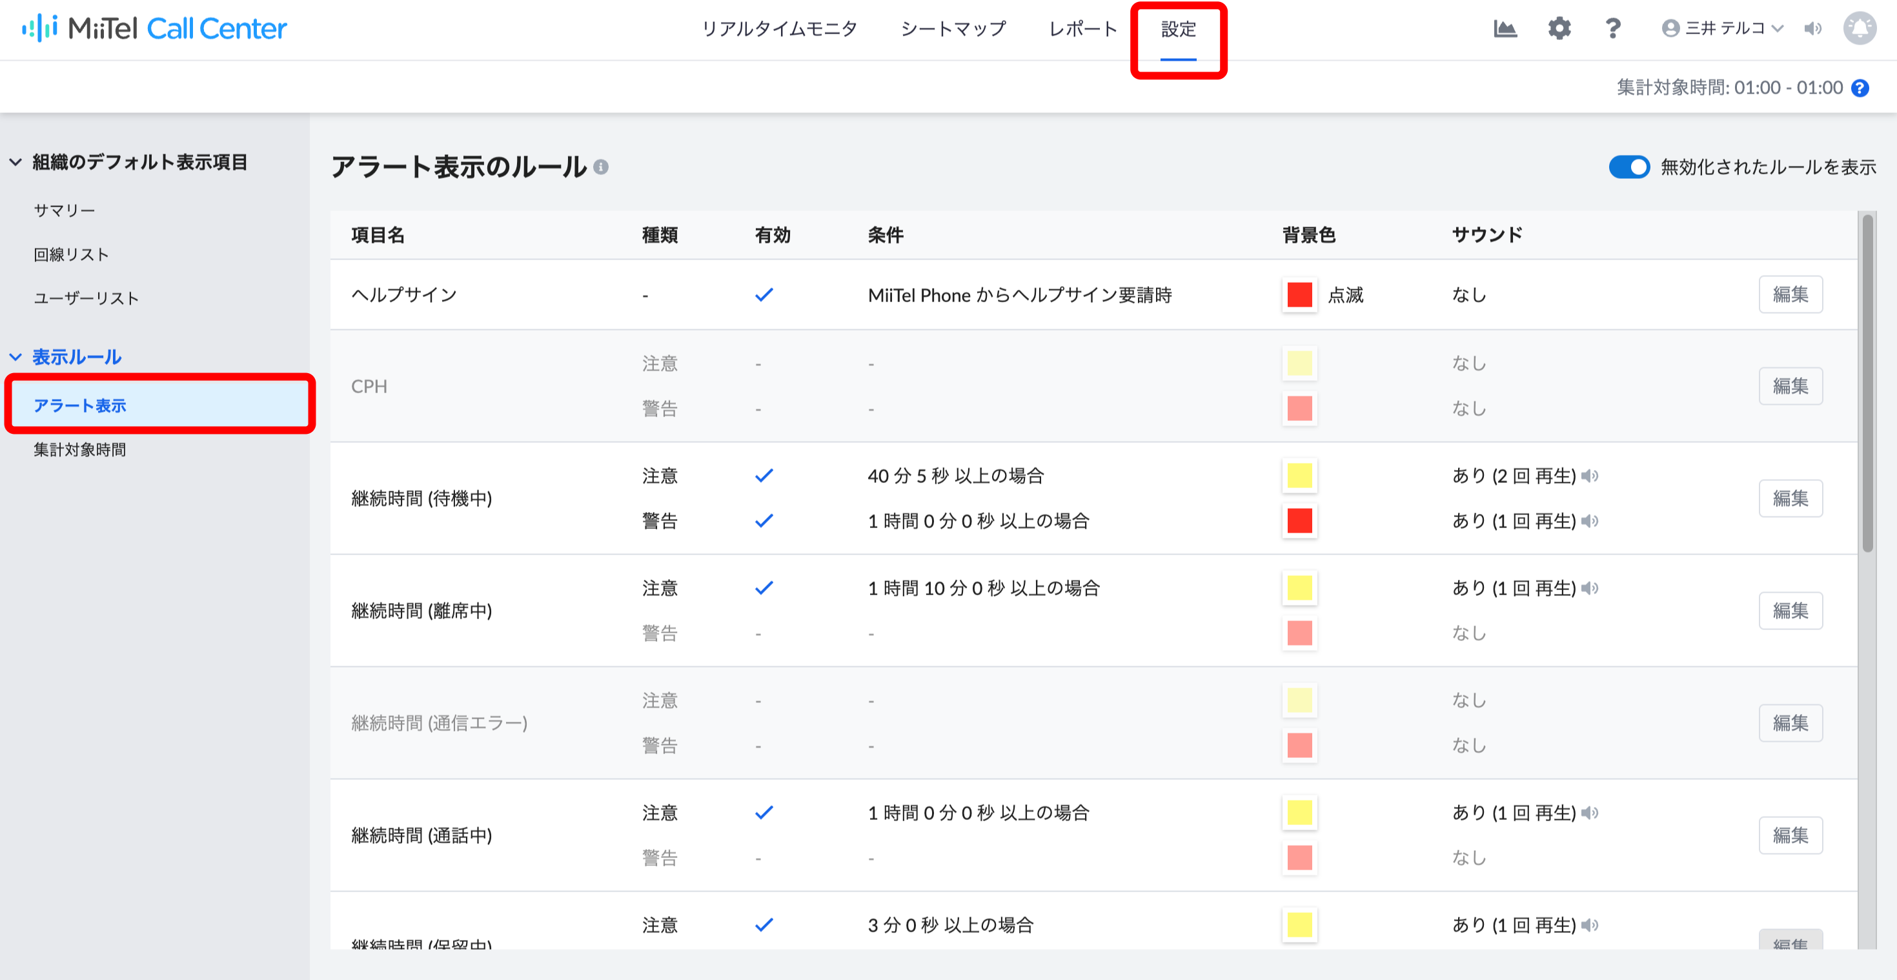1897x980 pixels.
Task: Edit the 継続時間 (離席中) rule
Action: coord(1790,611)
